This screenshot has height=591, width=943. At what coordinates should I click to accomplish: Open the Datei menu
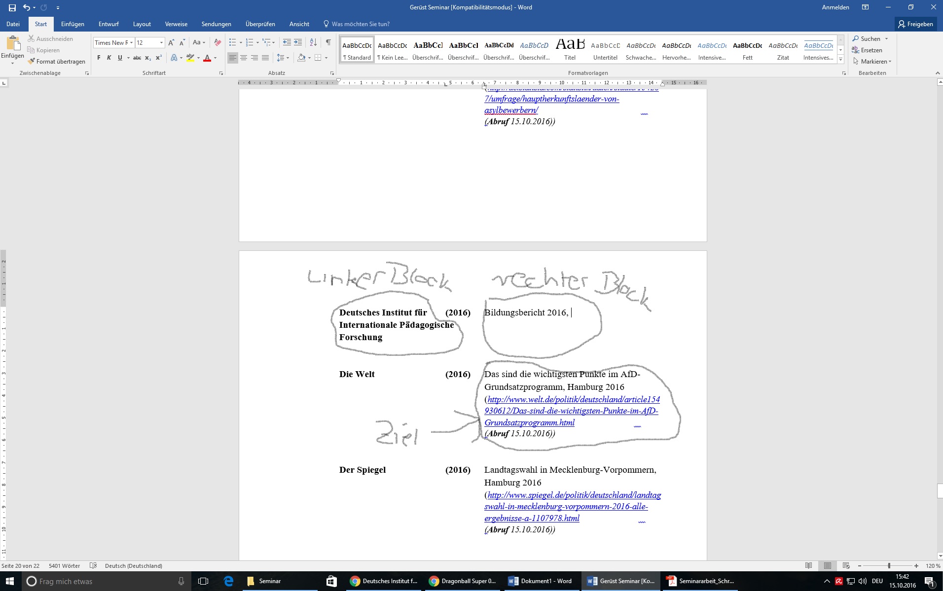click(13, 24)
